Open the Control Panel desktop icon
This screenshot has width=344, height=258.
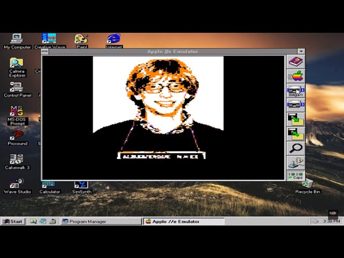[x=17, y=89]
